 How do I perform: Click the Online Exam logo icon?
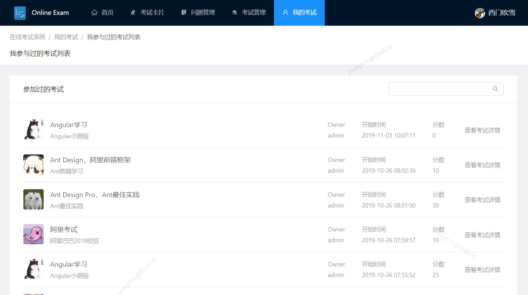tap(20, 13)
